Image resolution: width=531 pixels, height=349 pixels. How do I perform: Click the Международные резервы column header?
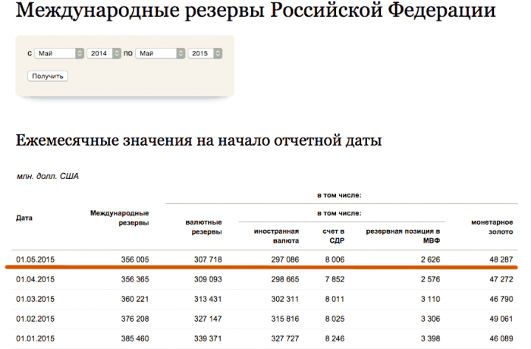[120, 218]
